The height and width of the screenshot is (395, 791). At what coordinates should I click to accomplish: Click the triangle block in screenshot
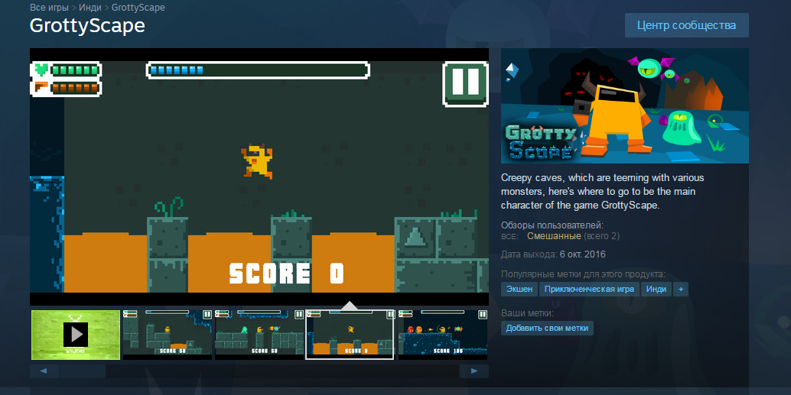click(x=415, y=238)
